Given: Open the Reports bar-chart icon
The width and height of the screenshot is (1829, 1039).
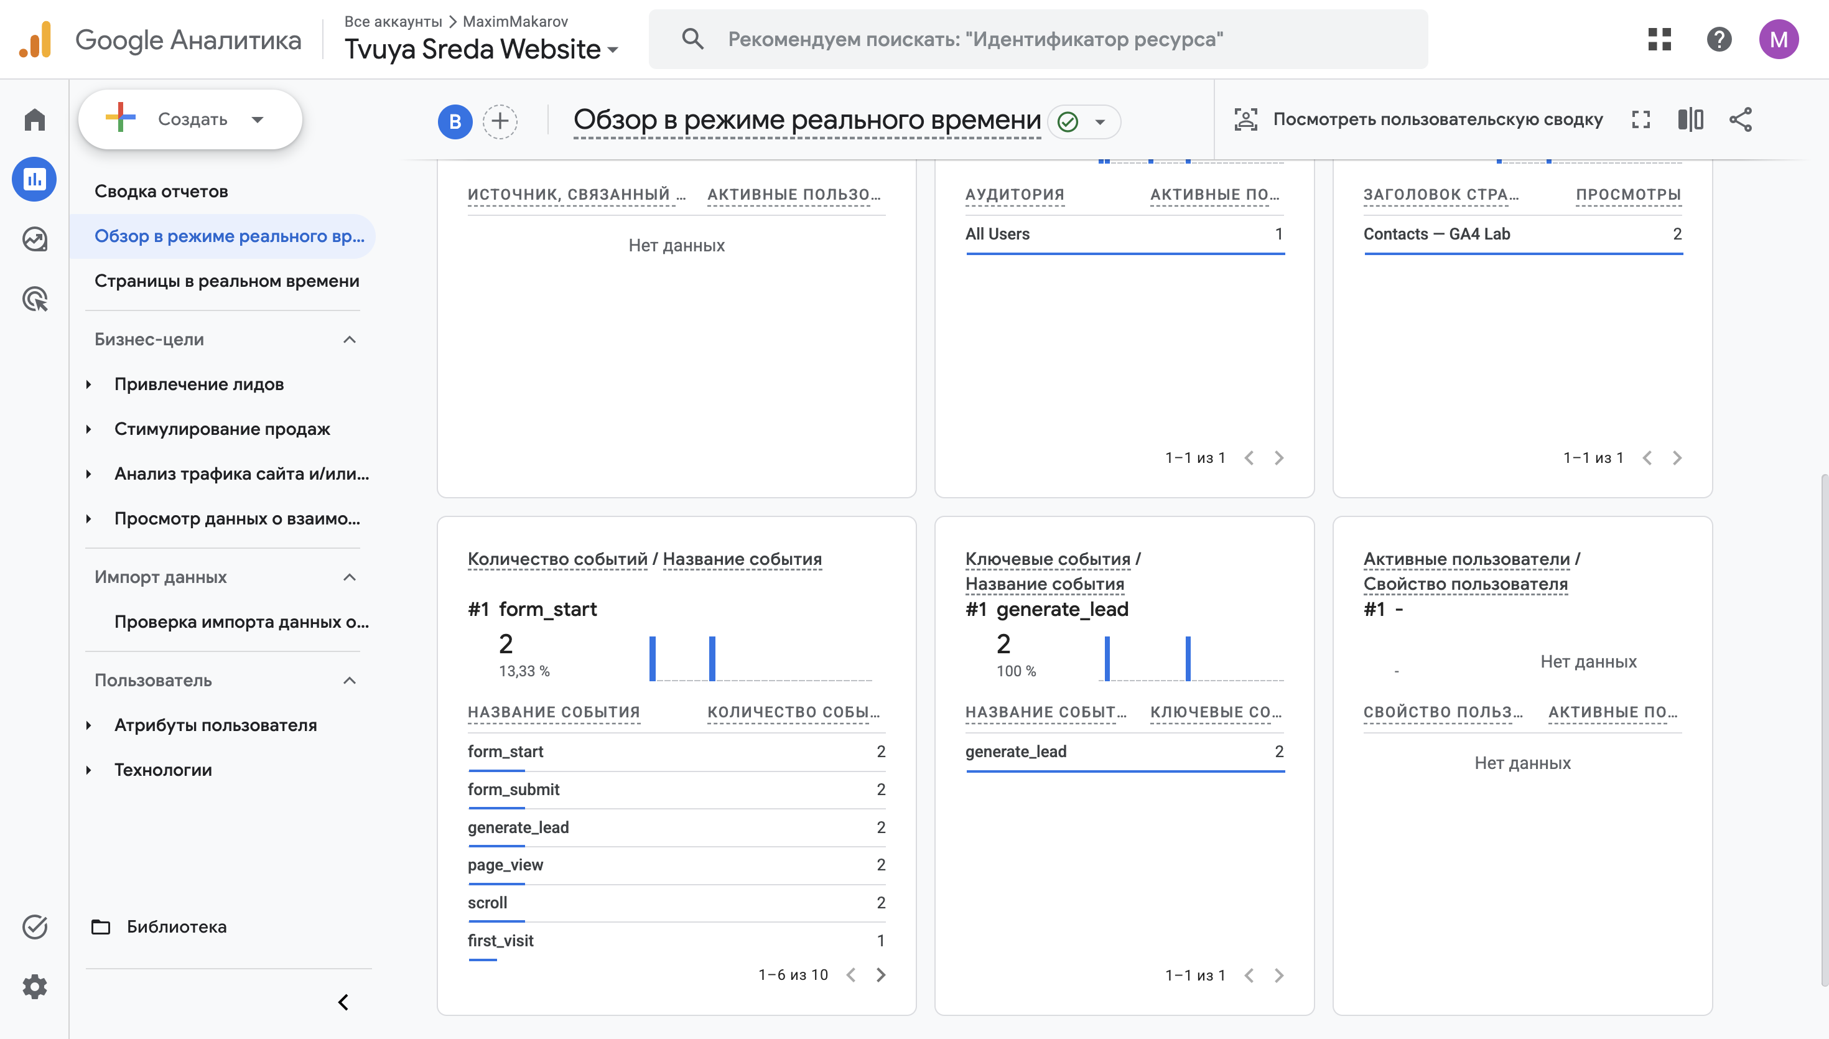Looking at the screenshot, I should click(34, 179).
